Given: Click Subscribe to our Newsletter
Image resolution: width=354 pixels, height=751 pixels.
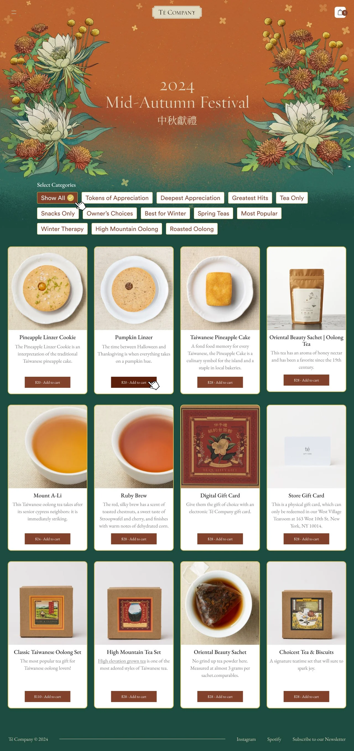Looking at the screenshot, I should pyautogui.click(x=319, y=739).
